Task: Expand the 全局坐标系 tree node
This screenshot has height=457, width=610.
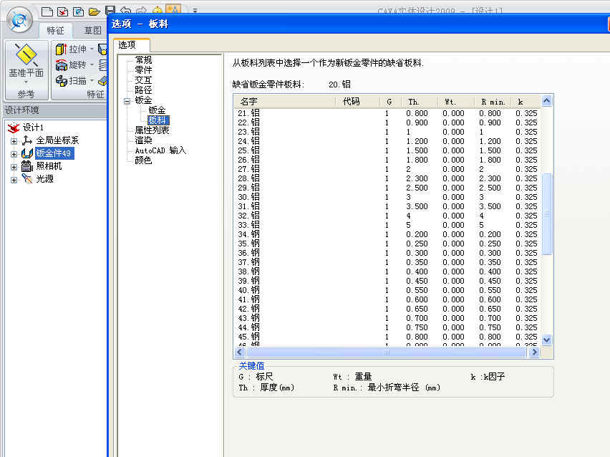Action: point(14,140)
